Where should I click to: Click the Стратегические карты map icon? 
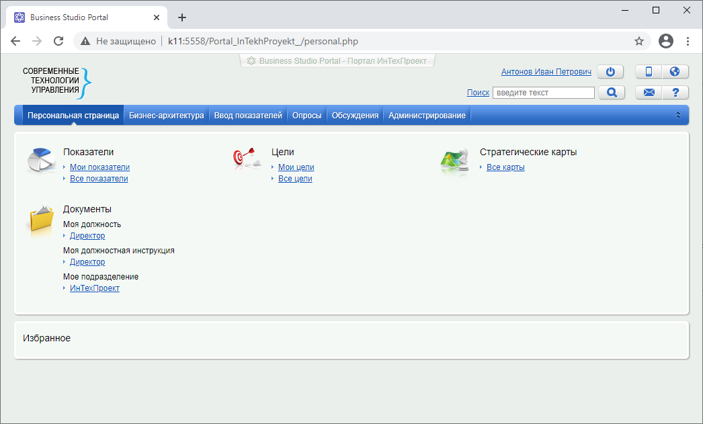(x=454, y=161)
